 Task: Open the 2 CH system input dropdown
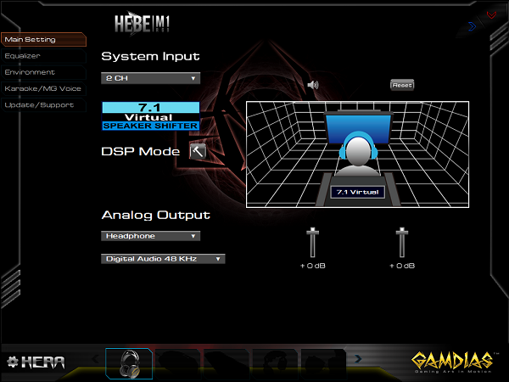tap(151, 78)
